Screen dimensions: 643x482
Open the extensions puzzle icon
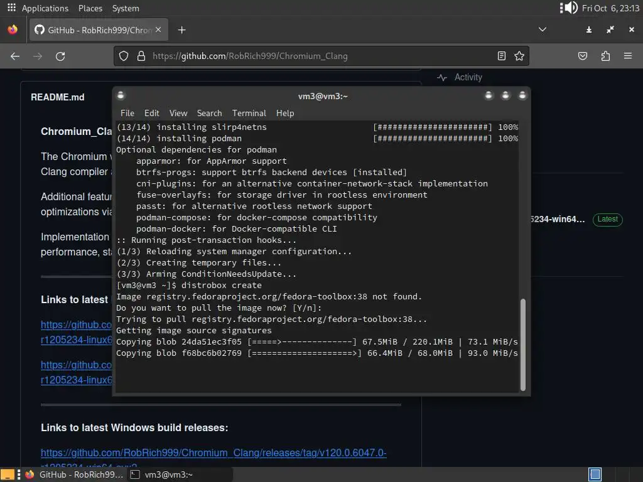pos(605,56)
